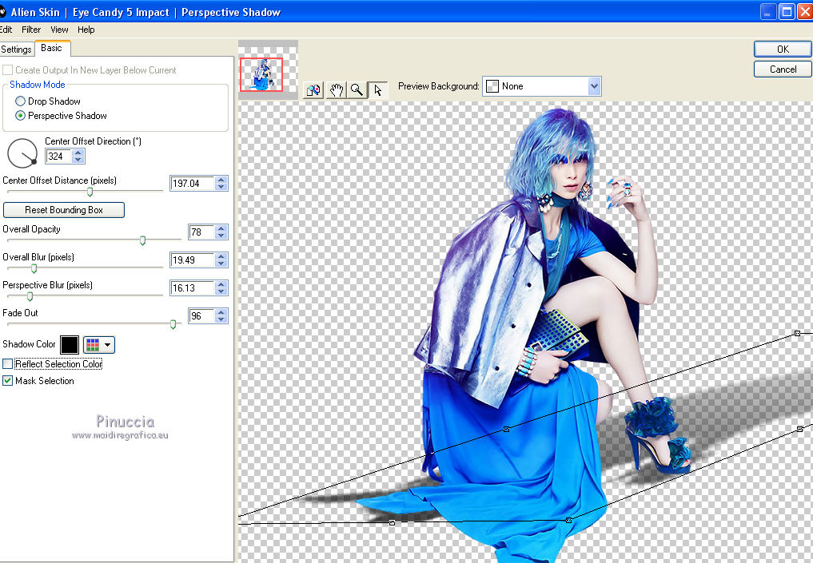
Task: Uncheck the Mask Selection checkbox
Action: [x=7, y=381]
